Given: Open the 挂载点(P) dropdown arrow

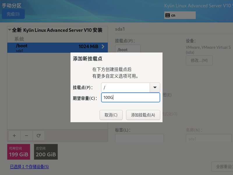Looking at the screenshot, I should coord(155,87).
